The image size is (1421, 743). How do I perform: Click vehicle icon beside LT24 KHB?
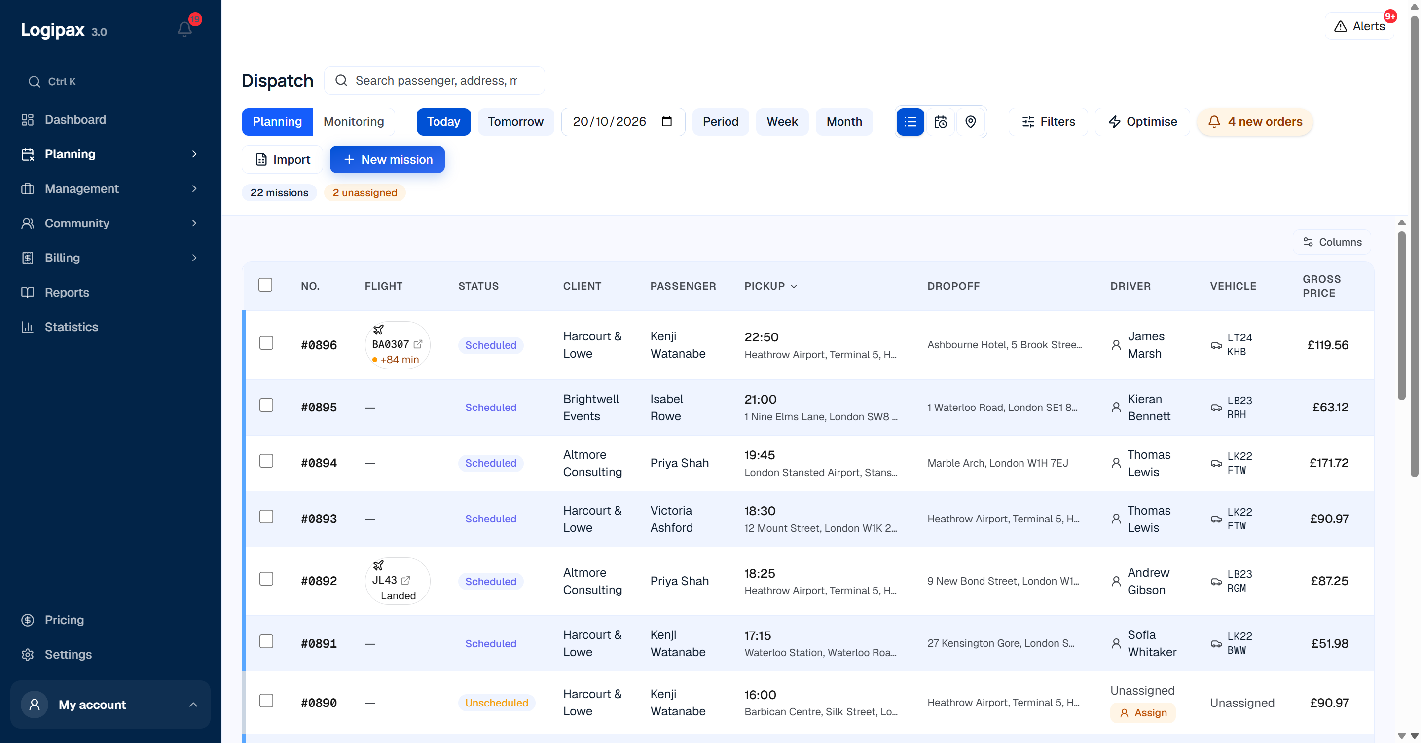(1216, 345)
